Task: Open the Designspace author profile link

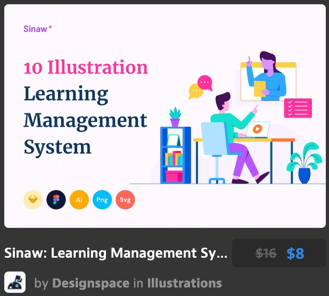Action: click(90, 283)
